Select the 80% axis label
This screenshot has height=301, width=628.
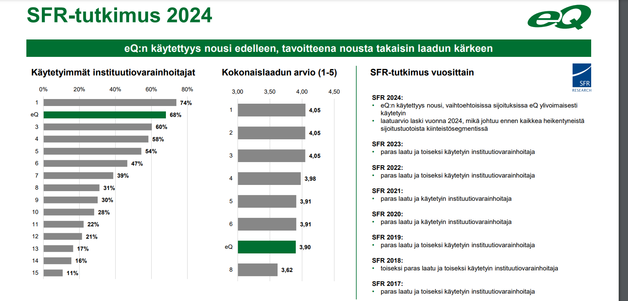coord(187,89)
